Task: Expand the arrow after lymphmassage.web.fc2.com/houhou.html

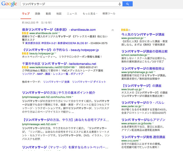Action: [x=73, y=97]
